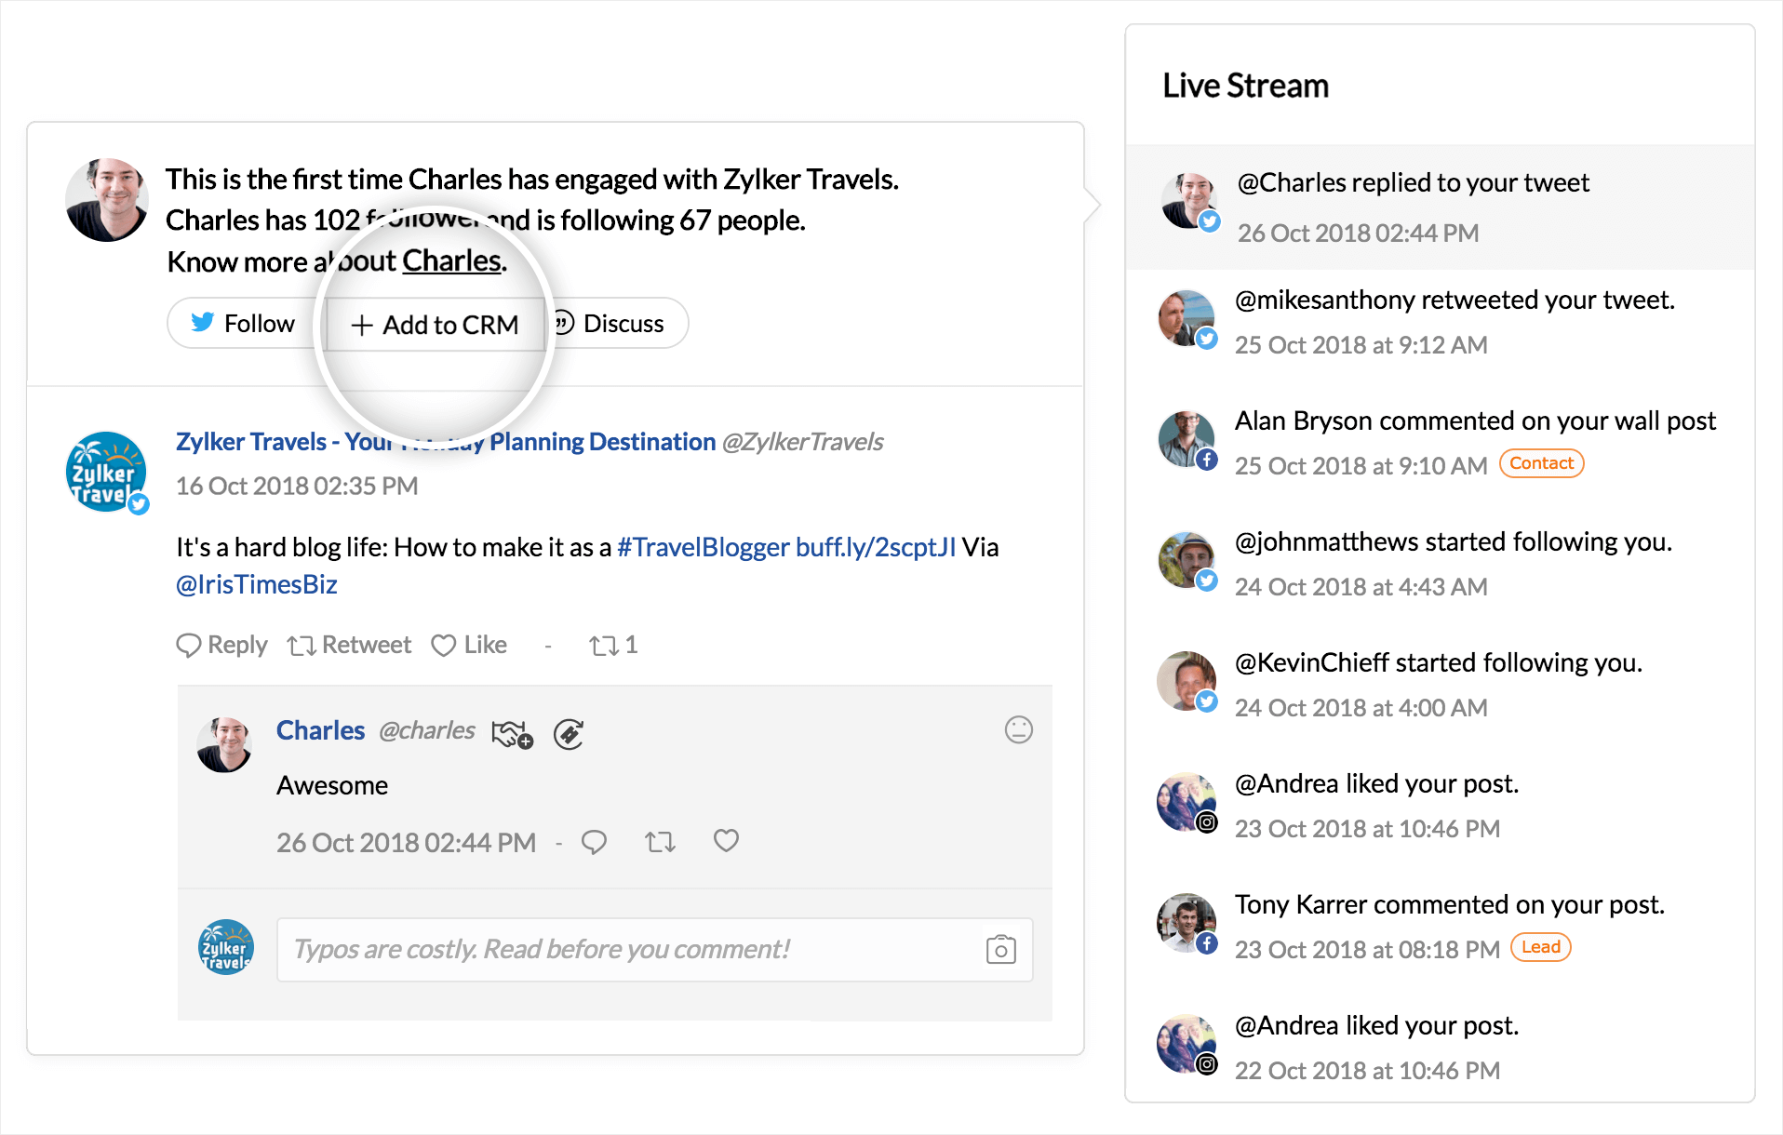
Task: Click @Charles avatar in Live Stream
Action: (1189, 200)
